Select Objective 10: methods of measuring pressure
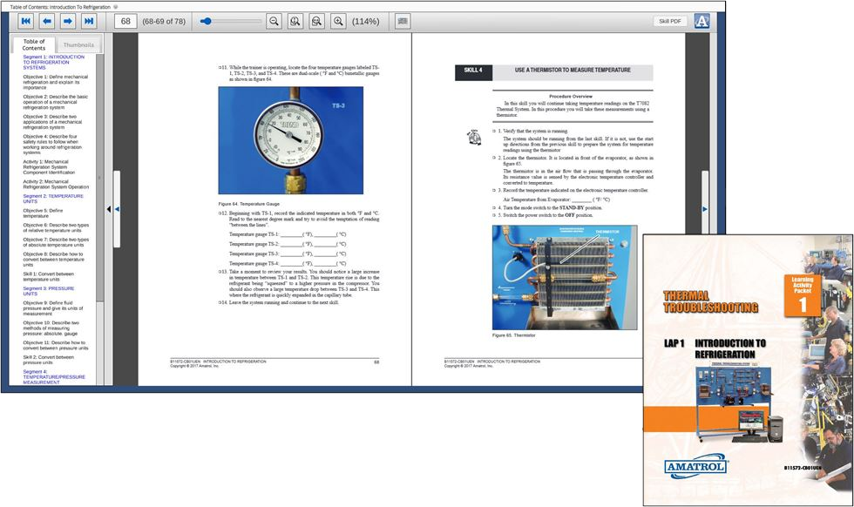The image size is (854, 507). [x=51, y=328]
